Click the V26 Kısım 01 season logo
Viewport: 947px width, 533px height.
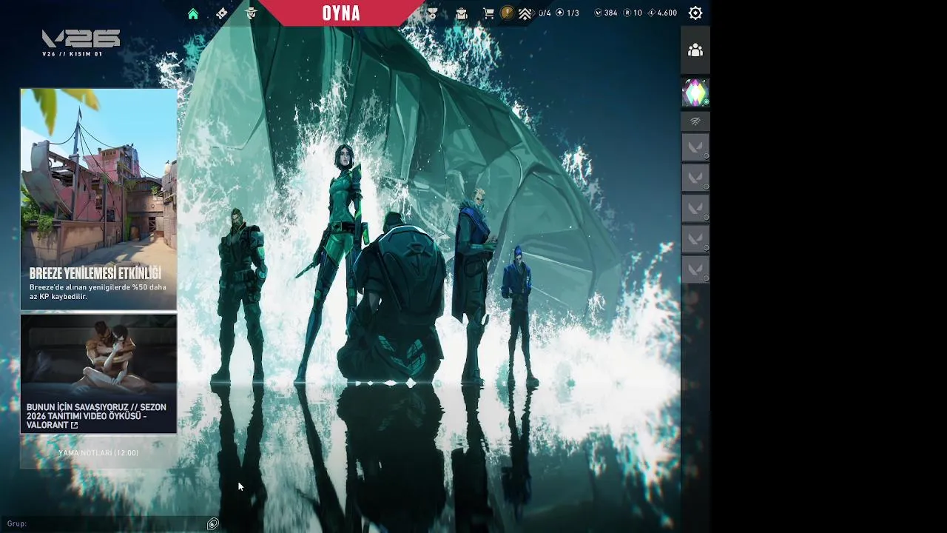coord(81,43)
